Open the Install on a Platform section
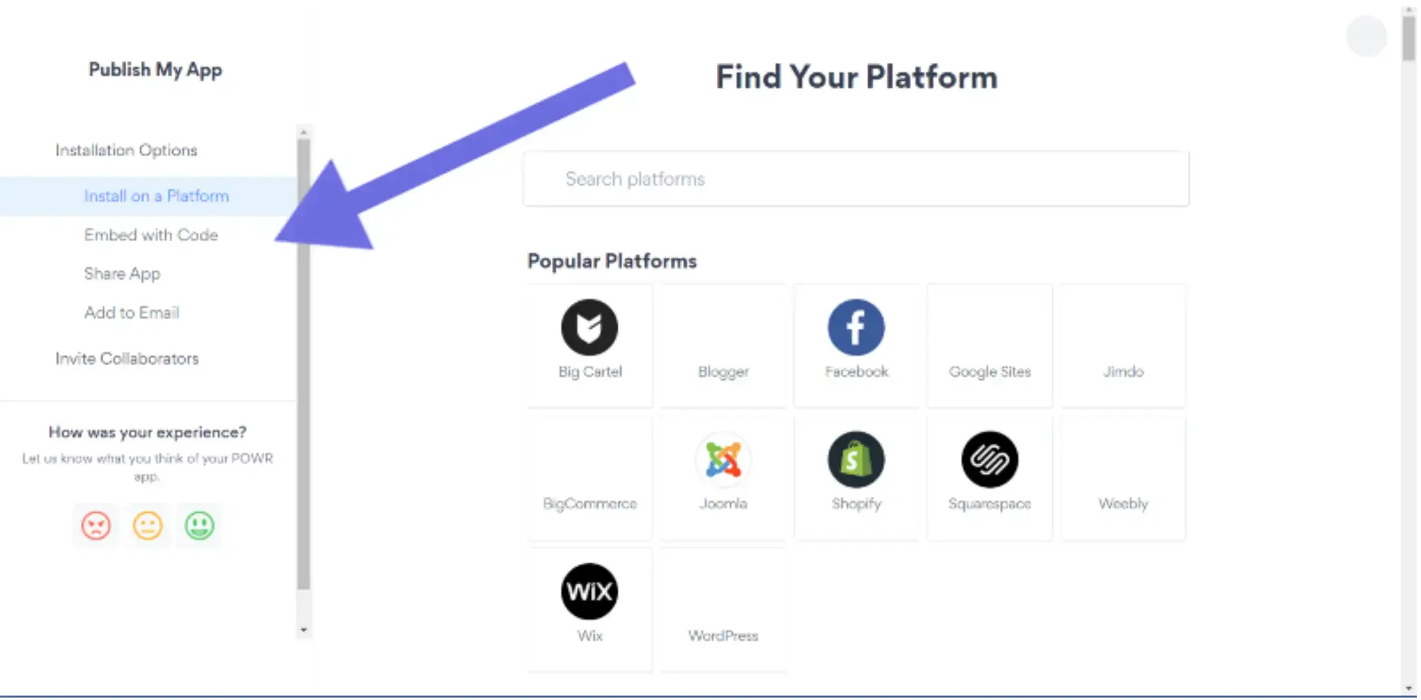1421x700 pixels. [x=156, y=196]
